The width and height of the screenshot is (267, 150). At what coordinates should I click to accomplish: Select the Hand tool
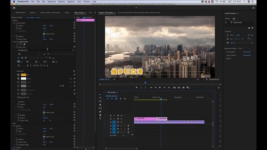[x=100, y=115]
